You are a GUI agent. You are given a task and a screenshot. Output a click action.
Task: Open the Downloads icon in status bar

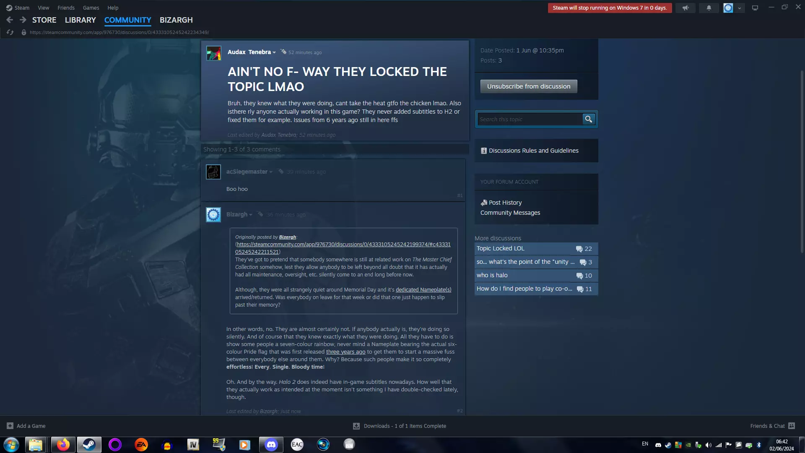click(x=356, y=426)
